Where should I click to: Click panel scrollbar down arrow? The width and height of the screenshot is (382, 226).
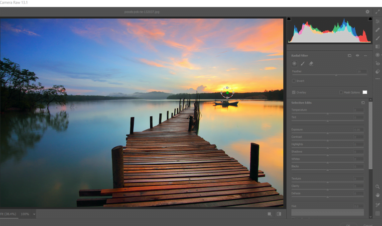[371, 217]
